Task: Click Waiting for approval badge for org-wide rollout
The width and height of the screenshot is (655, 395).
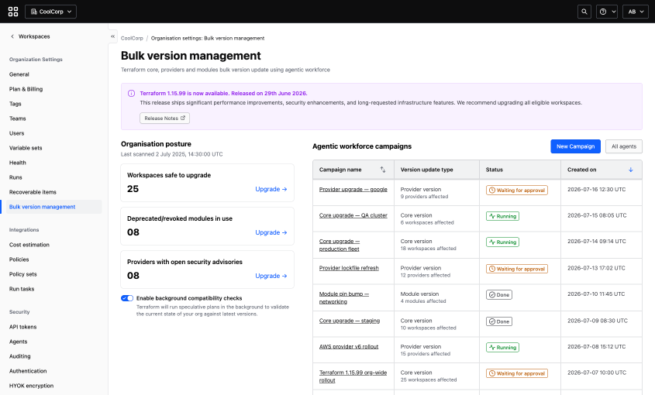Action: (517, 373)
